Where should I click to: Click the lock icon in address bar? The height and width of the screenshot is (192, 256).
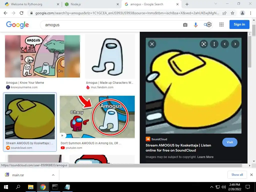[x=31, y=13]
